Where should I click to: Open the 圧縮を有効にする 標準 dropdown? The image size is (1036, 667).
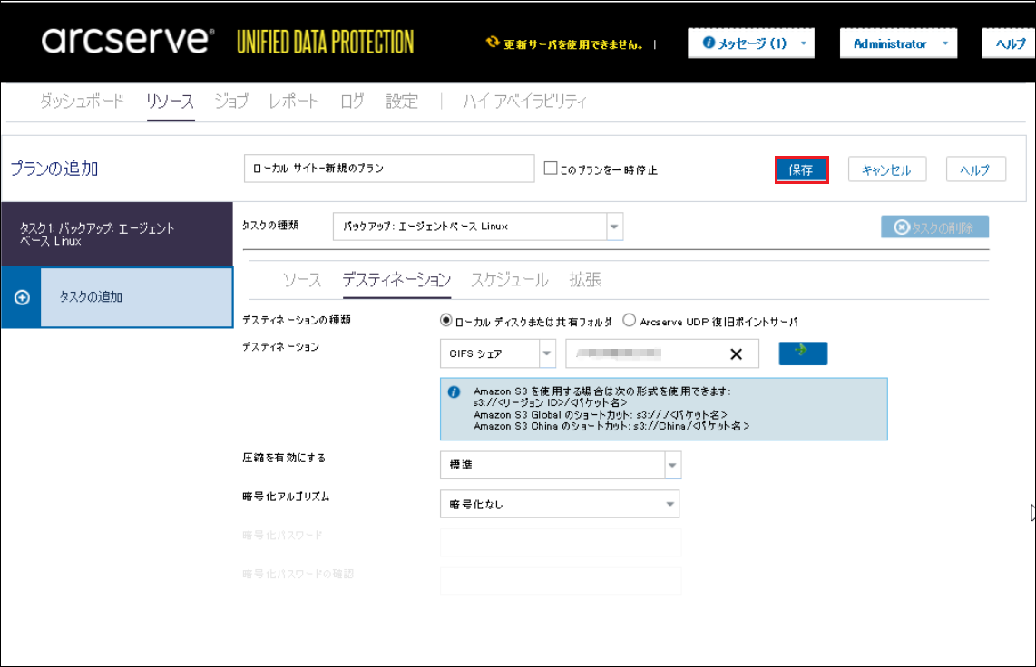tap(561, 465)
